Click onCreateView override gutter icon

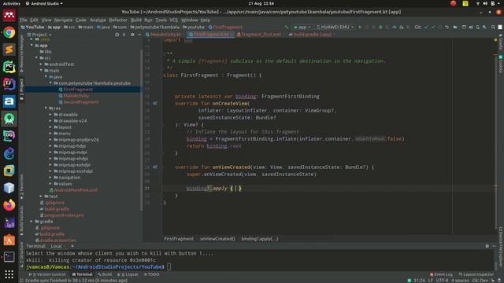[155, 103]
